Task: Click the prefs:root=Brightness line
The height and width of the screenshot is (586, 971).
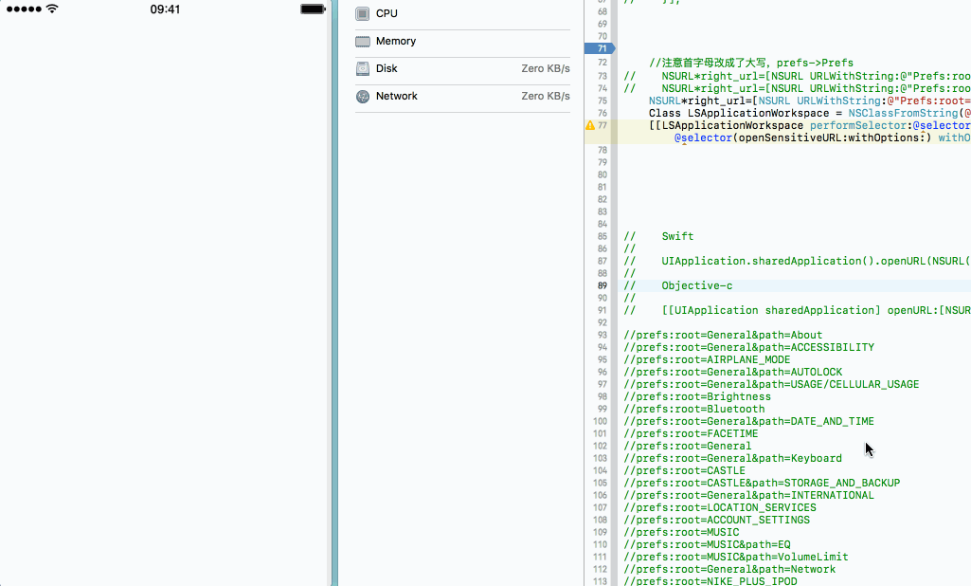Action: tap(697, 397)
